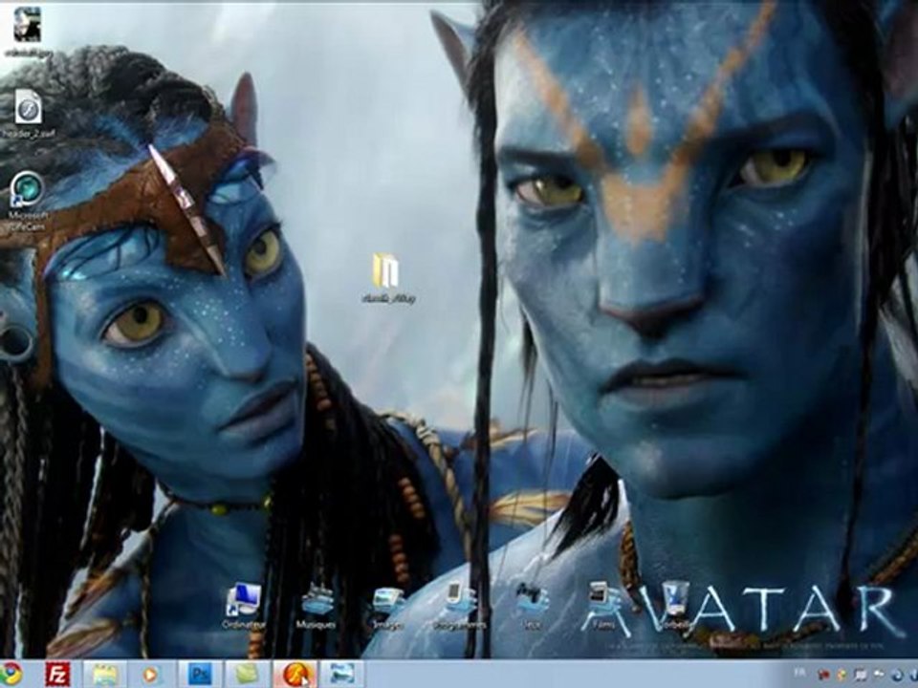Viewport: 918px width, 688px height.
Task: Launch Google Chrome from the taskbar
Action: 11,674
